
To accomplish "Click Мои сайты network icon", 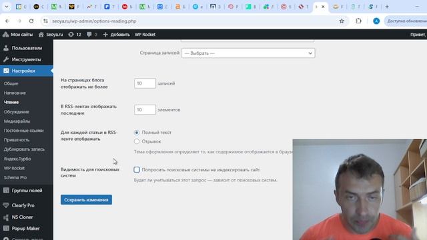I will click(x=6, y=35).
